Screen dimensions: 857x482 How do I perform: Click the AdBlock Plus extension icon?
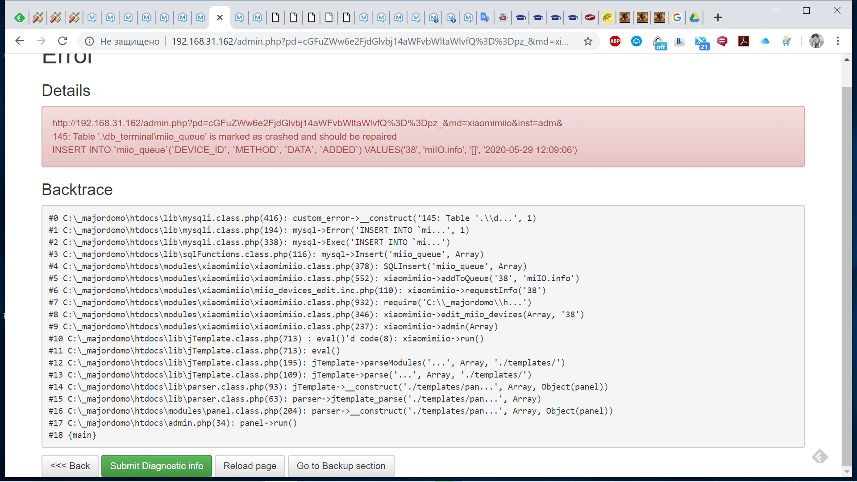click(615, 42)
